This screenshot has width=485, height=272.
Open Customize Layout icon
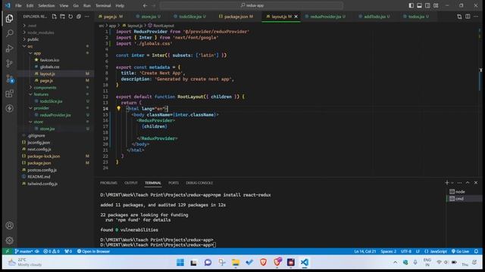coord(436,5)
